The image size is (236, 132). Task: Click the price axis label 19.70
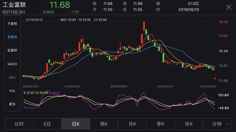coord(223,22)
